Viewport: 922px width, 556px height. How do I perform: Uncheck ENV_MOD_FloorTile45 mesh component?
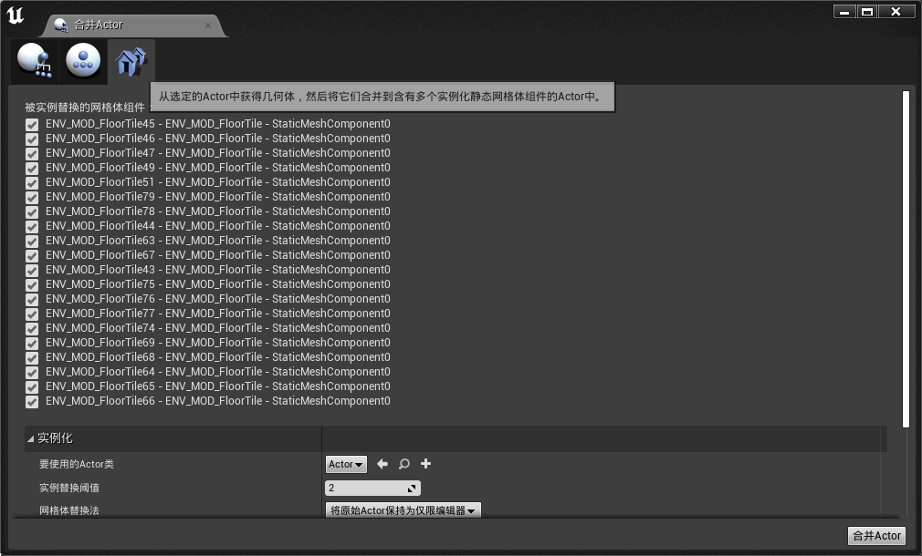32,124
